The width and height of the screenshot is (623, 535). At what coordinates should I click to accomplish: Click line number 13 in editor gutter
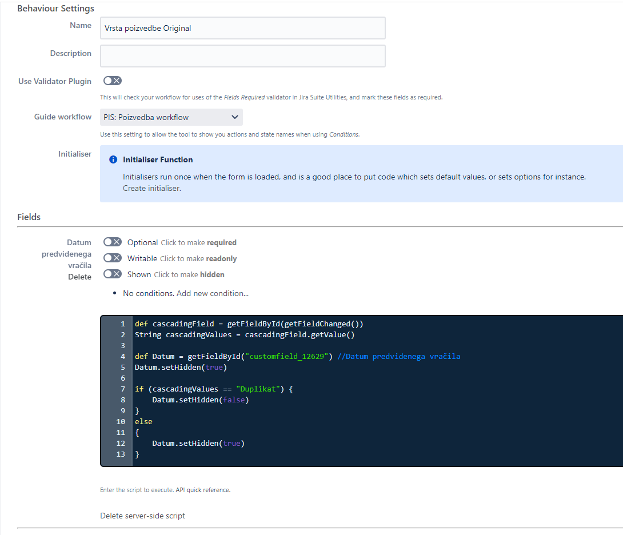(121, 454)
